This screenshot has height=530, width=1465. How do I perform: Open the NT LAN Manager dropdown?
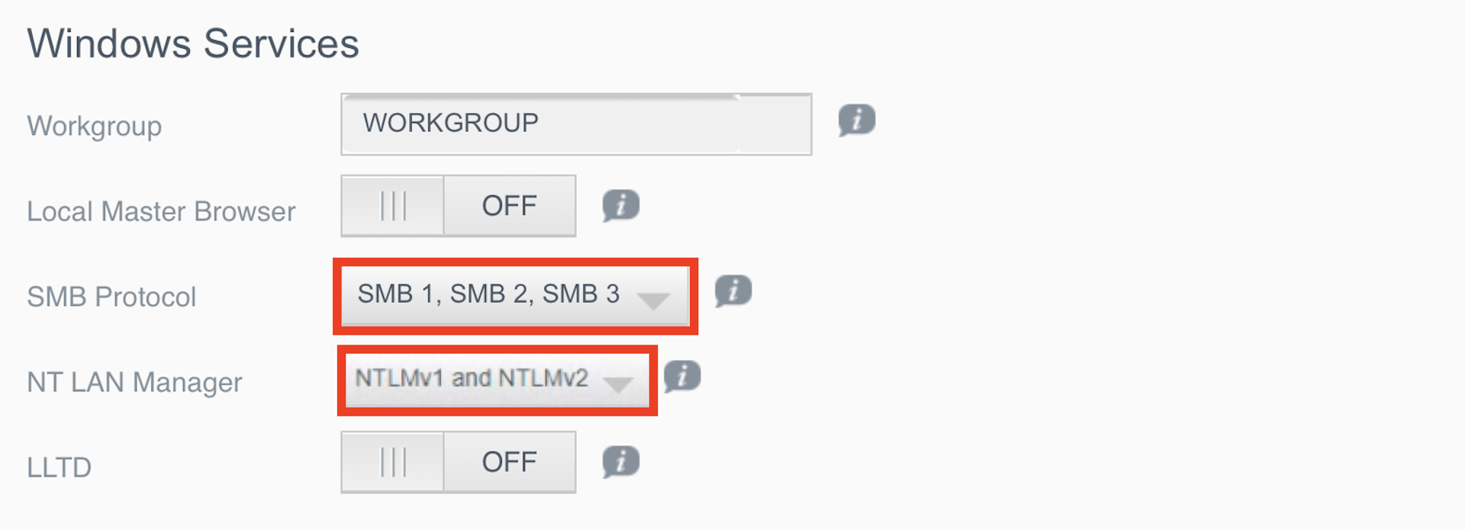(496, 380)
